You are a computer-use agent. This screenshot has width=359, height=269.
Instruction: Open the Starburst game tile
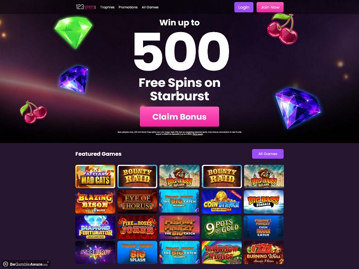click(95, 253)
